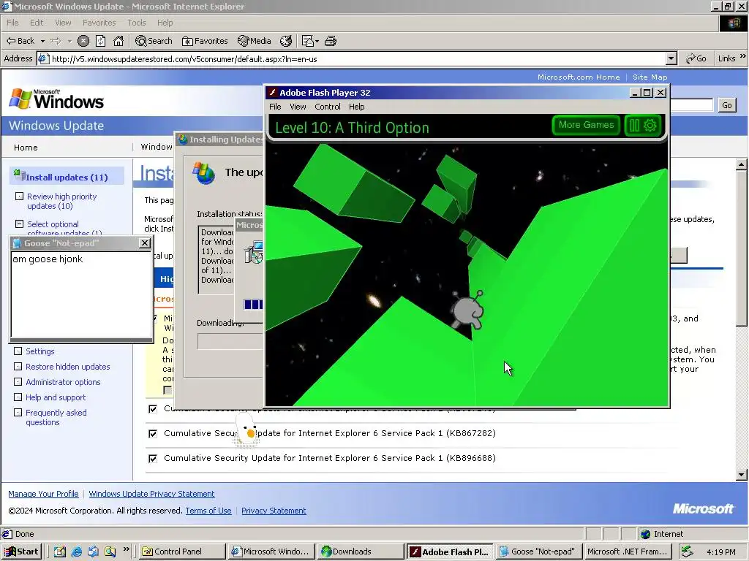The width and height of the screenshot is (749, 561).
Task: Open game settings gear icon
Action: click(x=650, y=125)
